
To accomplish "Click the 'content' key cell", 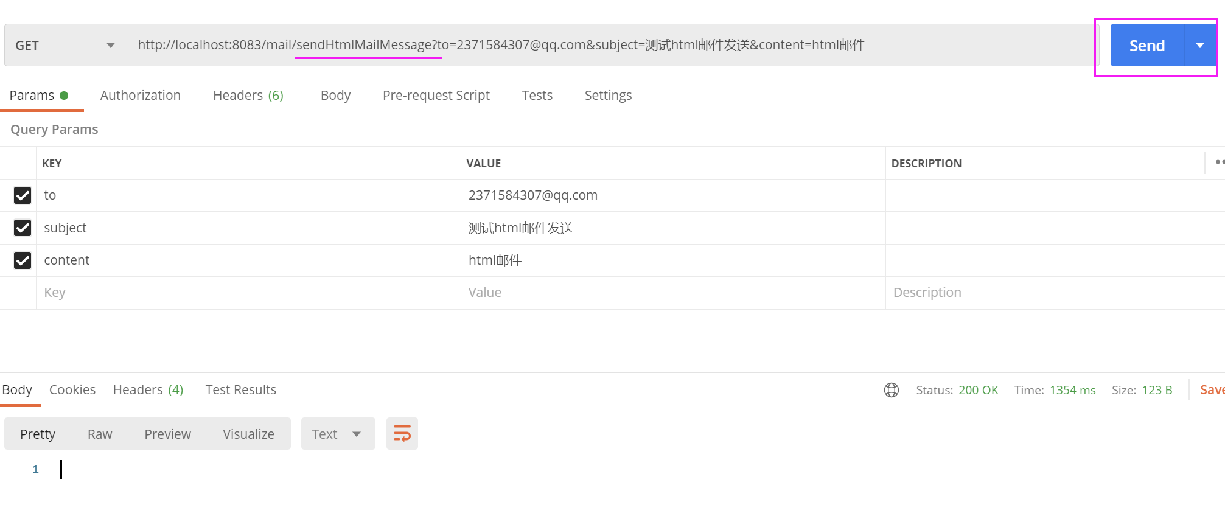I will click(248, 260).
